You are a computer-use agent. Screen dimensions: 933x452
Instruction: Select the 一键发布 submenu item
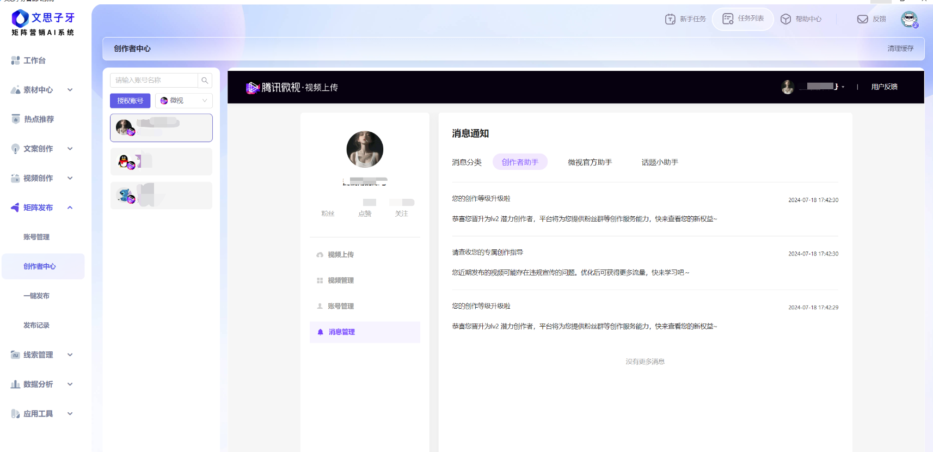pyautogui.click(x=36, y=296)
